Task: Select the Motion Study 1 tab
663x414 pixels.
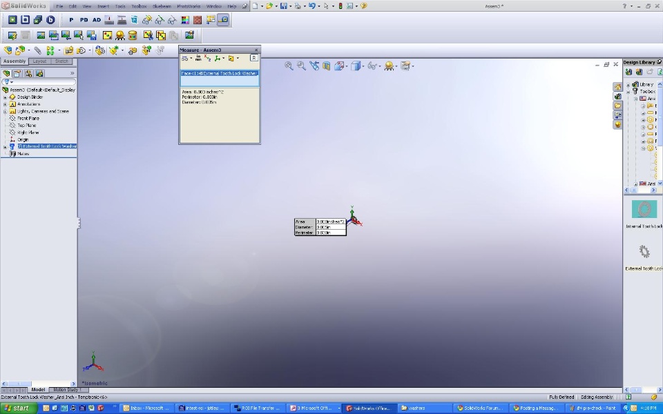Action: pos(67,389)
